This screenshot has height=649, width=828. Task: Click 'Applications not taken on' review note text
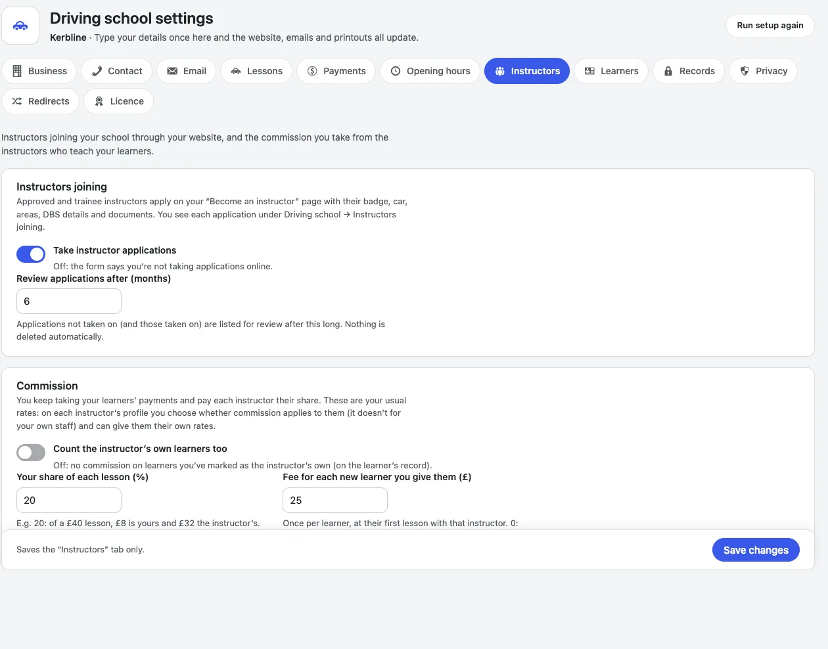coord(200,330)
